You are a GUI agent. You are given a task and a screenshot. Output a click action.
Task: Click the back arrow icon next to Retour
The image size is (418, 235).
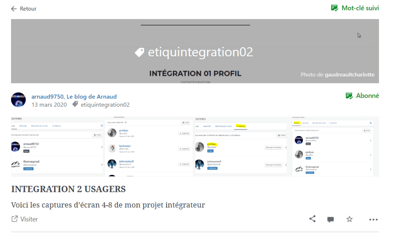pos(14,9)
